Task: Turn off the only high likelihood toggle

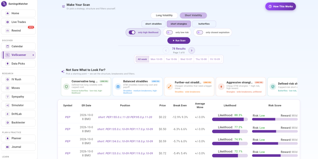Action: (x=132, y=32)
